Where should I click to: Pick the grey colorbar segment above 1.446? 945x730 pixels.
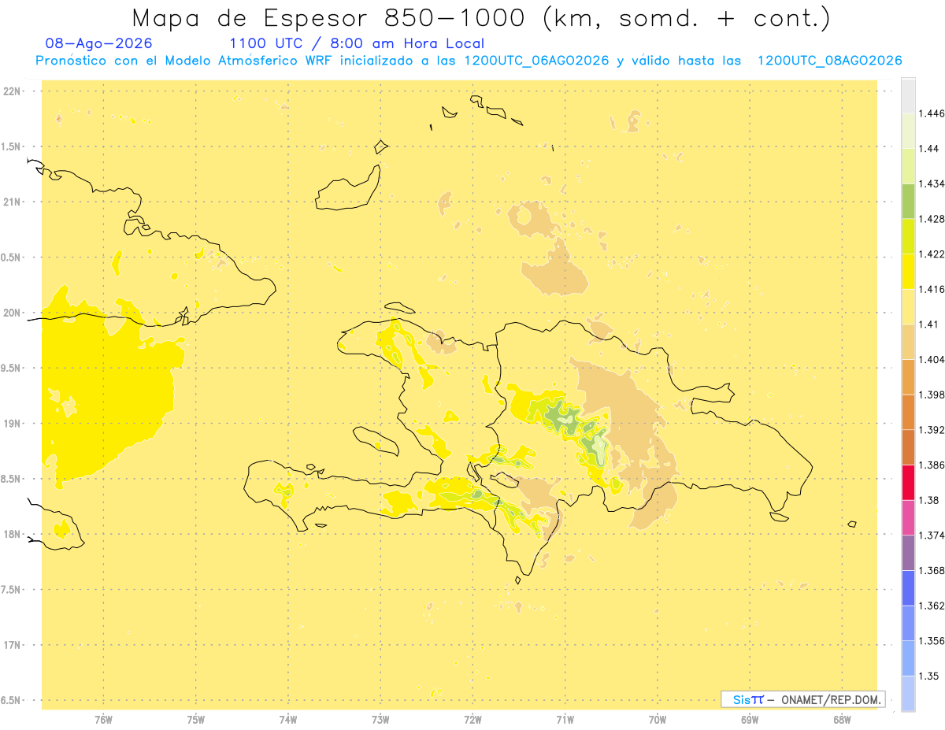908,95
